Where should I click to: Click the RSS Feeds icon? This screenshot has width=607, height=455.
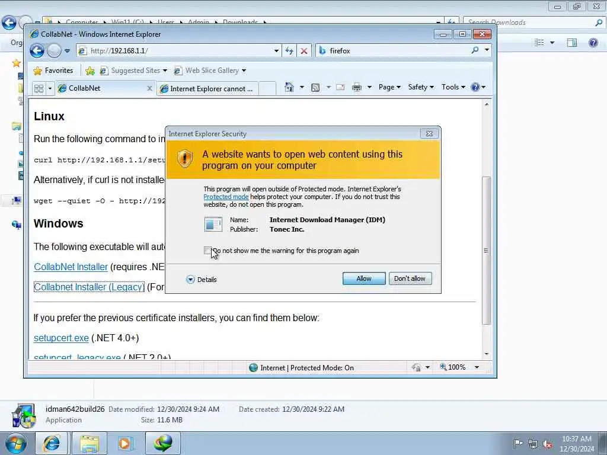315,88
